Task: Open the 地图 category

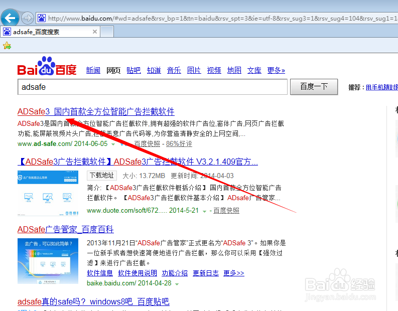Action: 234,70
